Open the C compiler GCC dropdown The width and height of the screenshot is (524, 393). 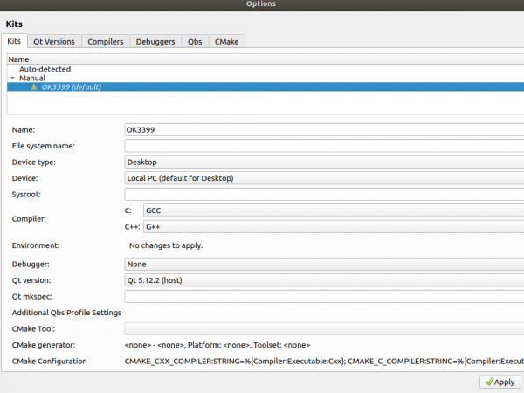(332, 210)
